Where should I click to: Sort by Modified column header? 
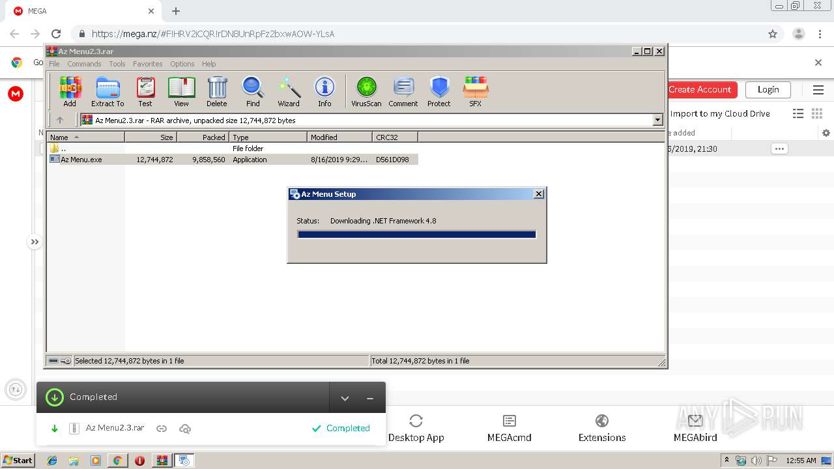(340, 137)
